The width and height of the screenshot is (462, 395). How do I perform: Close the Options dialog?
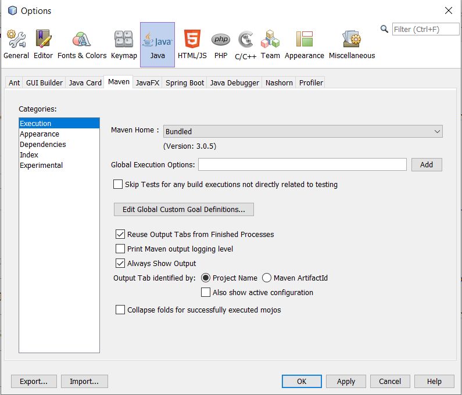tap(449, 10)
